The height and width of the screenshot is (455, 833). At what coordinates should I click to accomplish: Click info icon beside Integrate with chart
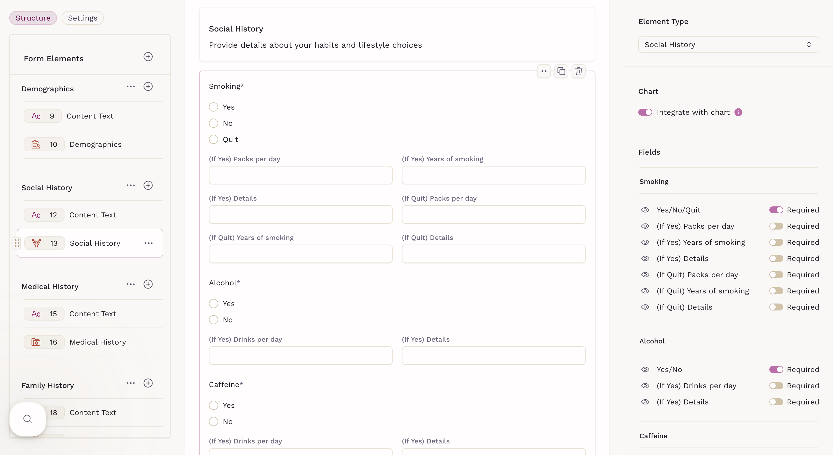[738, 112]
